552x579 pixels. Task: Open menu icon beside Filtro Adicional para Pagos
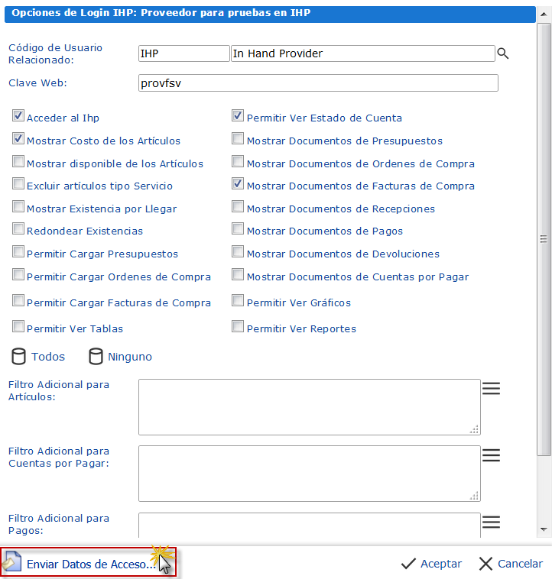pyautogui.click(x=491, y=522)
